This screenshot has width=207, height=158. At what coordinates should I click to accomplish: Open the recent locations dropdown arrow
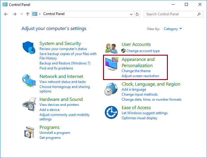21,14
